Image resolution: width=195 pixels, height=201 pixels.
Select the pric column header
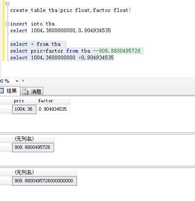coord(24,100)
